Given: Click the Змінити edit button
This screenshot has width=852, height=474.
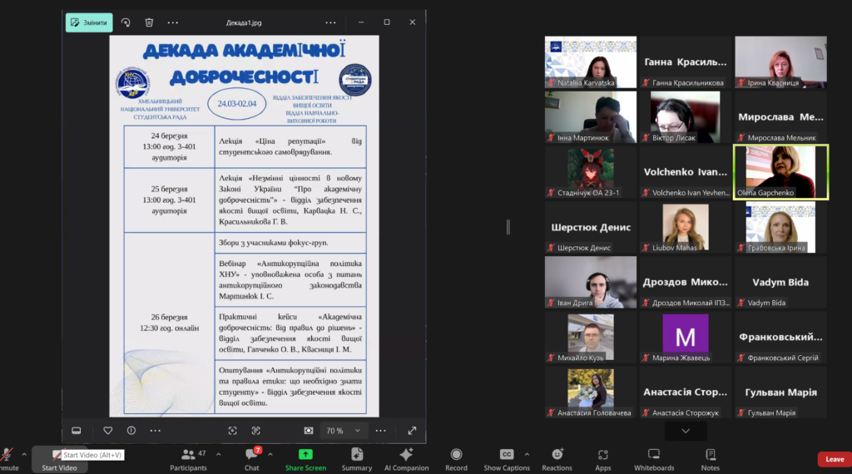Looking at the screenshot, I should pyautogui.click(x=89, y=22).
